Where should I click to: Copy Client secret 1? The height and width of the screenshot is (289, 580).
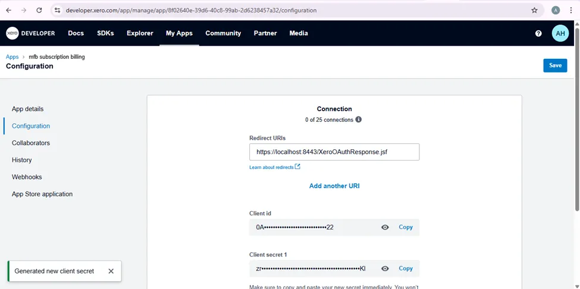(406, 269)
